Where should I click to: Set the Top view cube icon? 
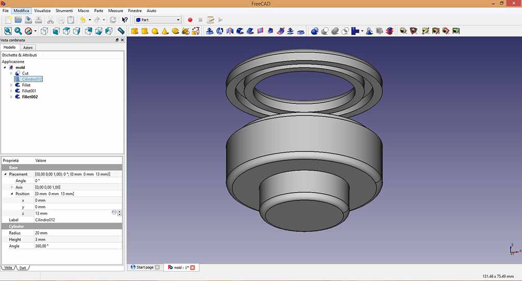[66, 31]
